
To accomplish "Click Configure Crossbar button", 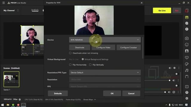I will (x=129, y=48).
